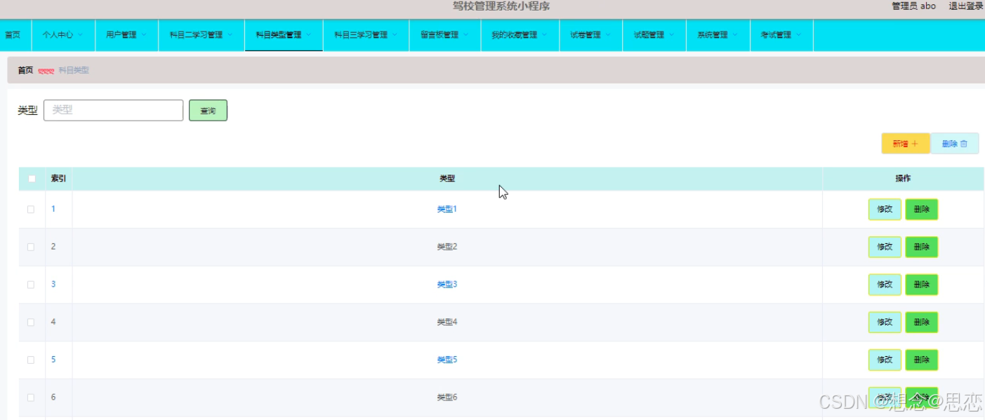Image resolution: width=985 pixels, height=420 pixels.
Task: Click the 驾校管理系统小程序 page title
Action: click(501, 6)
